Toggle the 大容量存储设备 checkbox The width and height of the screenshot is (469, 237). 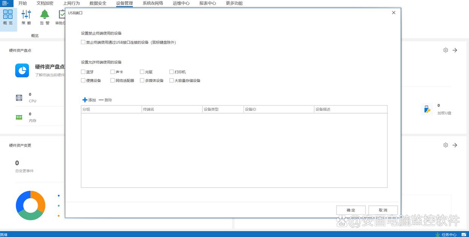171,80
